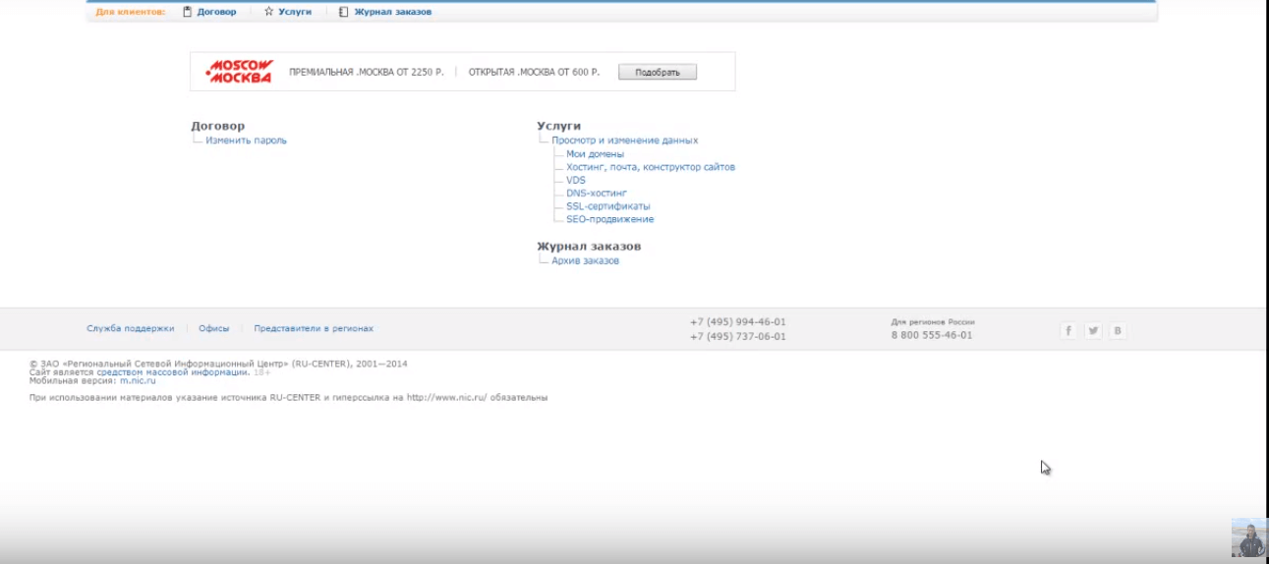1269x564 pixels.
Task: Follow the Изменить пароль link
Action: coord(246,141)
